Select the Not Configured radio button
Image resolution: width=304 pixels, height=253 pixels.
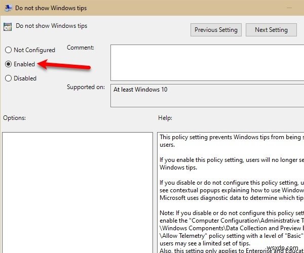click(x=8, y=50)
